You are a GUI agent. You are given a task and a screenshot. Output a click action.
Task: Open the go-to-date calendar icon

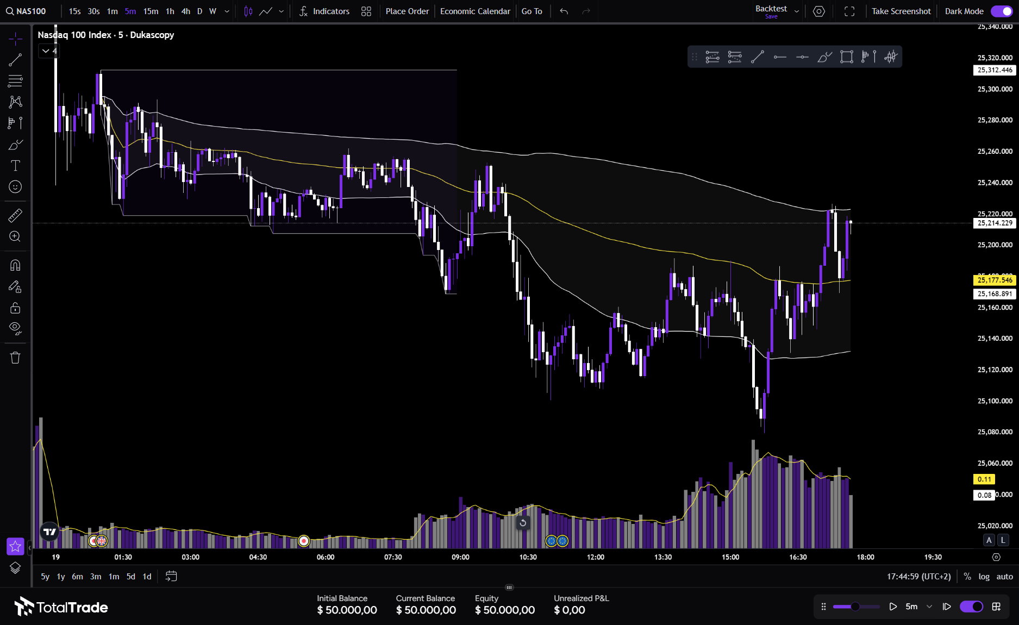tap(171, 576)
